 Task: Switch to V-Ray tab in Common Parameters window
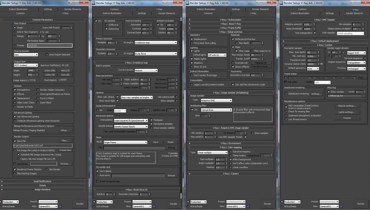pyautogui.click(x=65, y=13)
